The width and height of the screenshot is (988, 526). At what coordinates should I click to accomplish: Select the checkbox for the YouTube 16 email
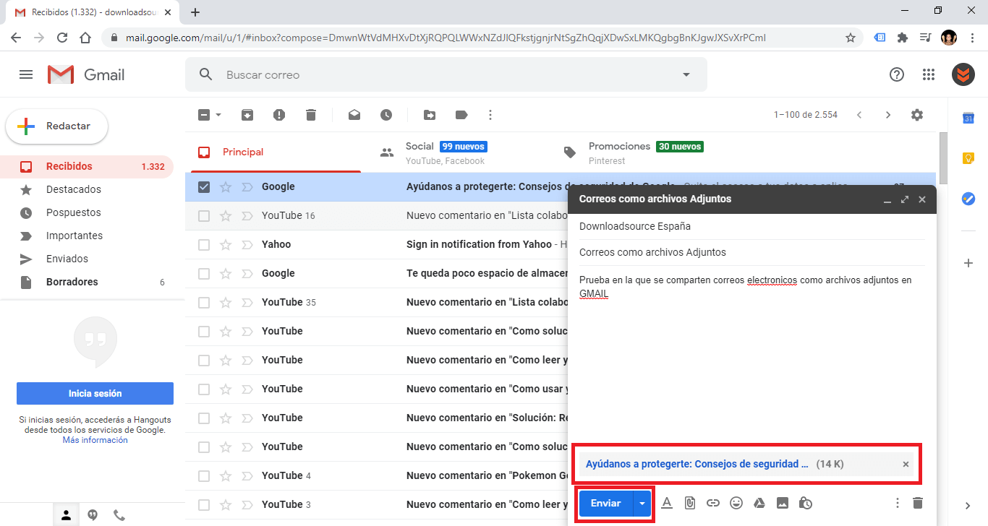[204, 216]
